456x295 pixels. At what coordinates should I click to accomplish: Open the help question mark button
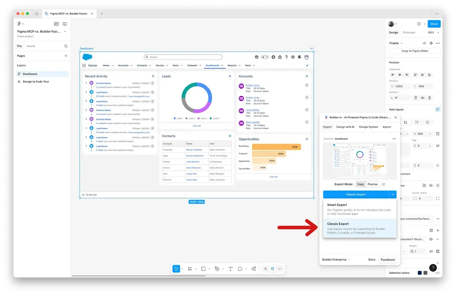433,268
